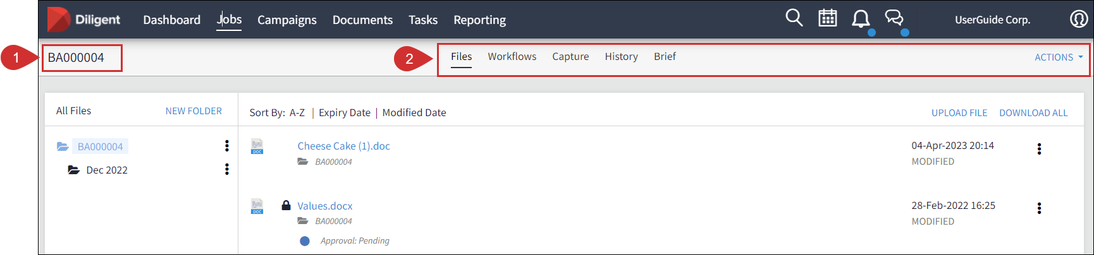Open Campaigns in top navigation

(x=286, y=20)
